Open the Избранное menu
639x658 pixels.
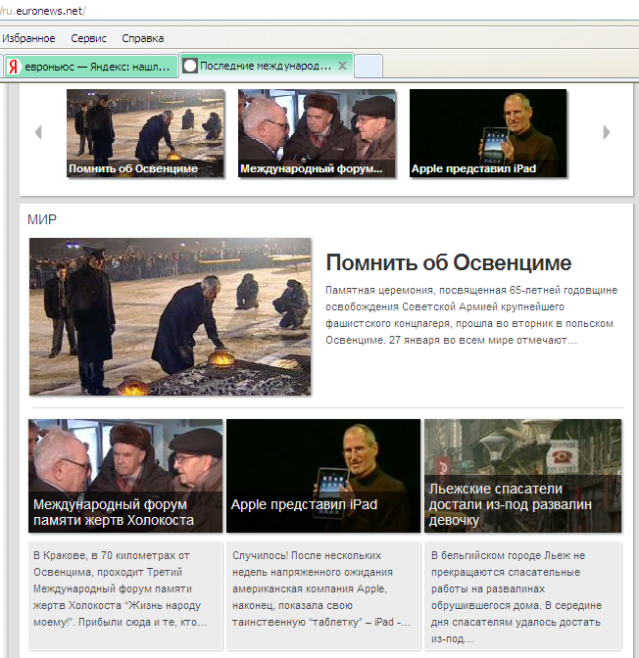[x=28, y=38]
